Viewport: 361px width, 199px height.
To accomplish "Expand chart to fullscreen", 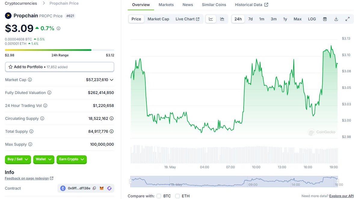I will [x=347, y=19].
